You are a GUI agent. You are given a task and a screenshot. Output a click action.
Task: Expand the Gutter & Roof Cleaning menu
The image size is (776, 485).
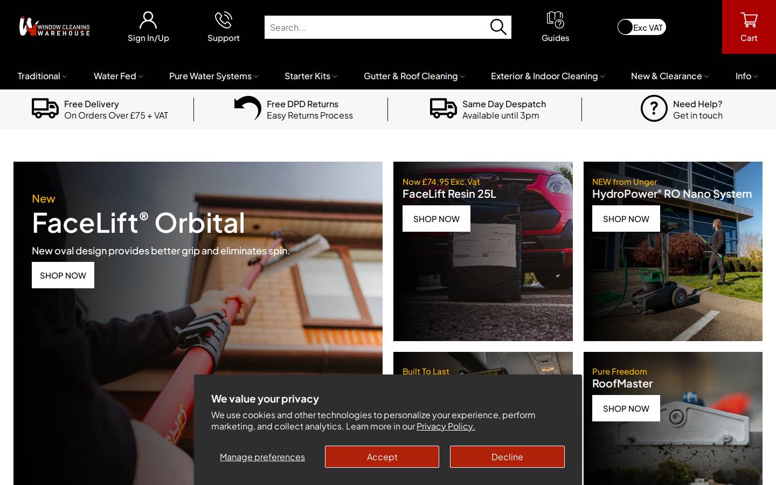(x=414, y=76)
